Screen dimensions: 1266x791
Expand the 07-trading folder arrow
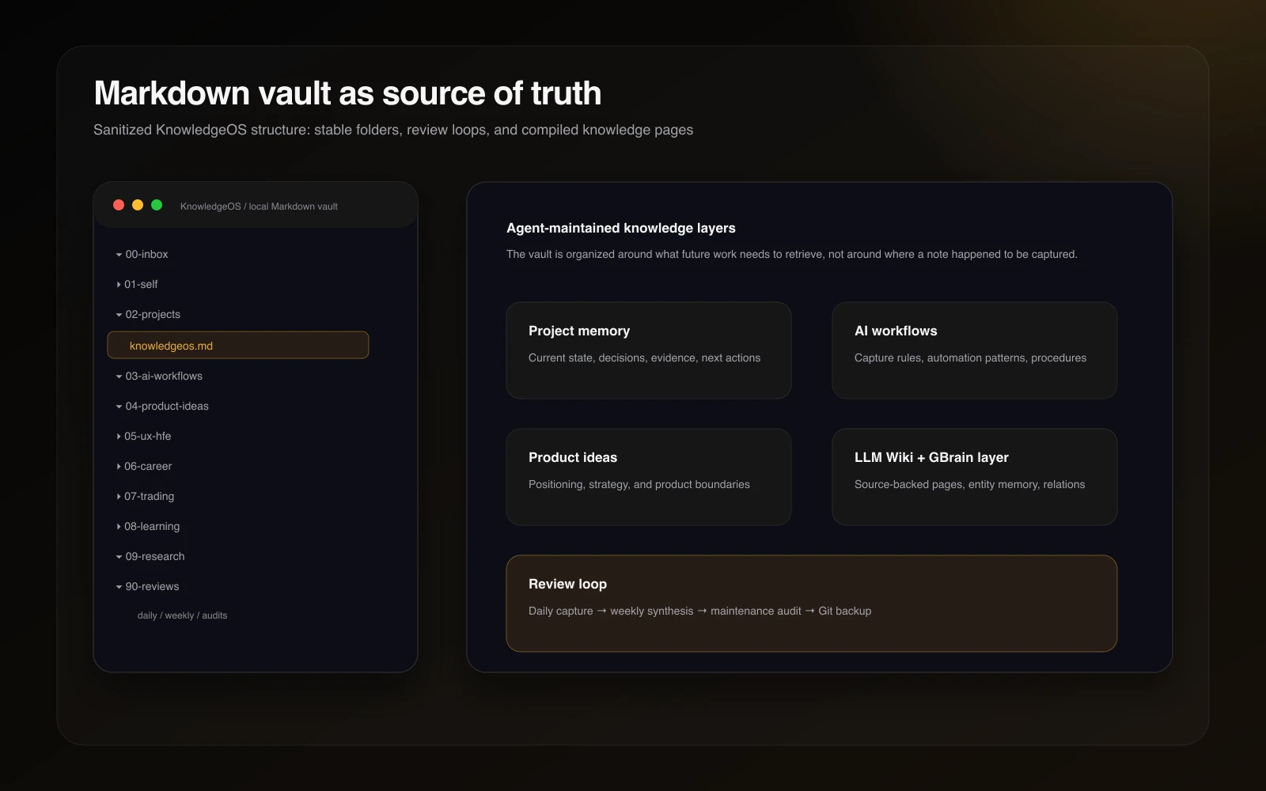119,497
